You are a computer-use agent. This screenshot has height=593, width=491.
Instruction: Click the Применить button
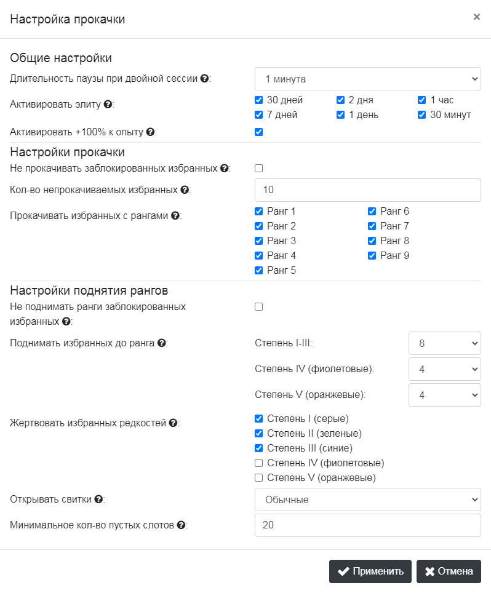click(370, 571)
